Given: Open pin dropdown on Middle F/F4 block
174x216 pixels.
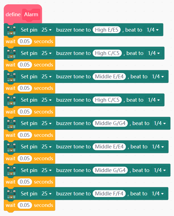Looking at the screenshot, I should pyautogui.click(x=46, y=194).
